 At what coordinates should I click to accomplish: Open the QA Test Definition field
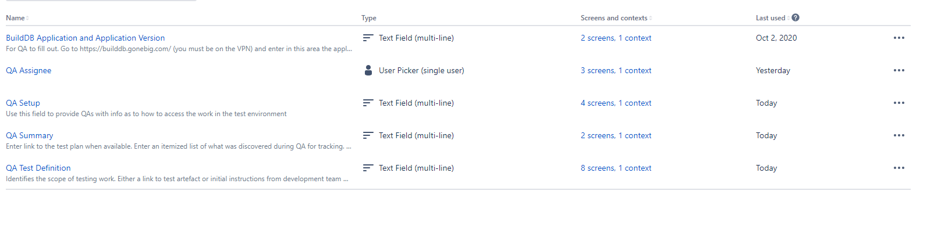(x=38, y=168)
